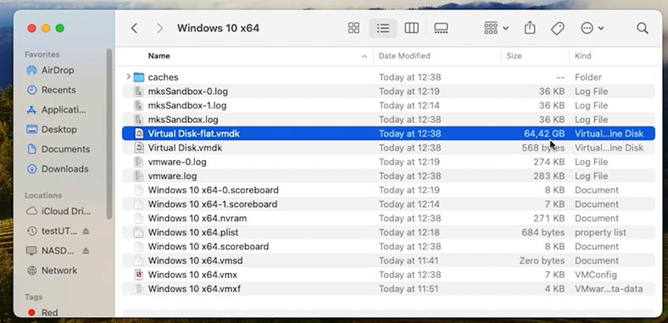Image resolution: width=668 pixels, height=323 pixels.
Task: Sort by Date Modified column
Action: (x=404, y=56)
